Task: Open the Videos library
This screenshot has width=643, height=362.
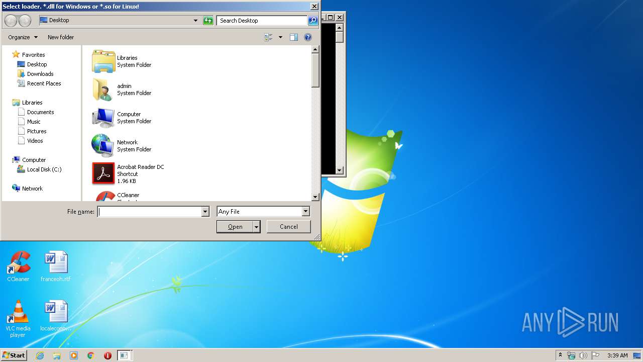Action: pos(35,141)
